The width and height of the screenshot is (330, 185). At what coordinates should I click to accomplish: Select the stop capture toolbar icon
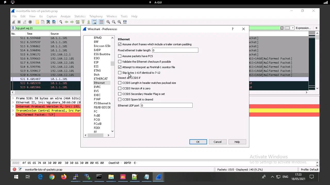pyautogui.click(x=19, y=22)
